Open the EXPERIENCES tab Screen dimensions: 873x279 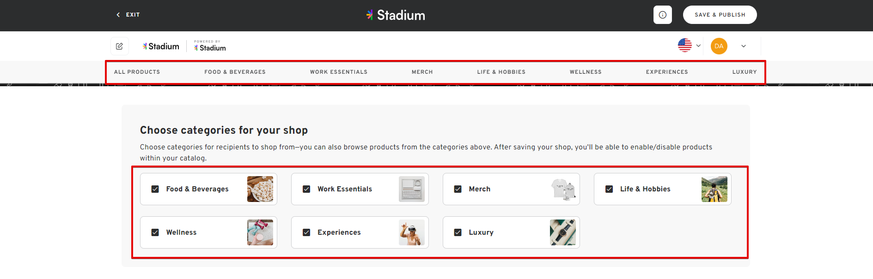[x=667, y=72]
